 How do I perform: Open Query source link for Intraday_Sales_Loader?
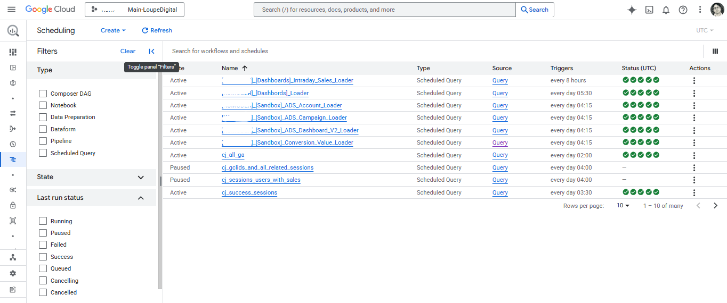[x=500, y=81]
